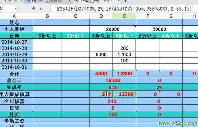Click the undo arrow in quick toolbar
198x127 pixels.
tap(10, 1)
